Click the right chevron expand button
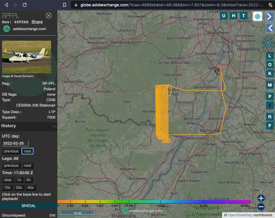This screenshot has height=218, width=275. pos(270,17)
